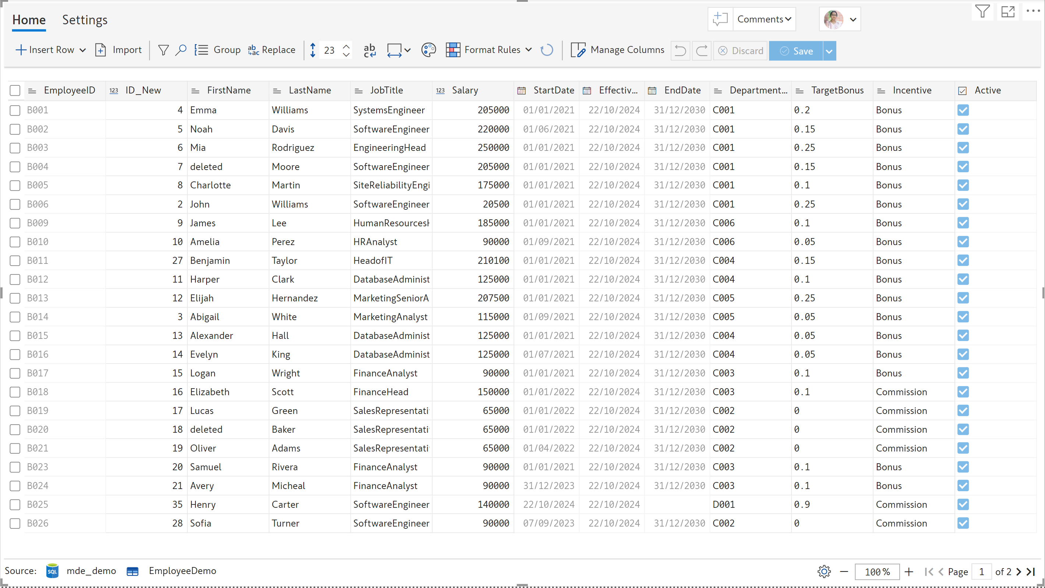Viewport: 1045px width, 588px height.
Task: Click the expand to full view icon
Action: click(1008, 12)
